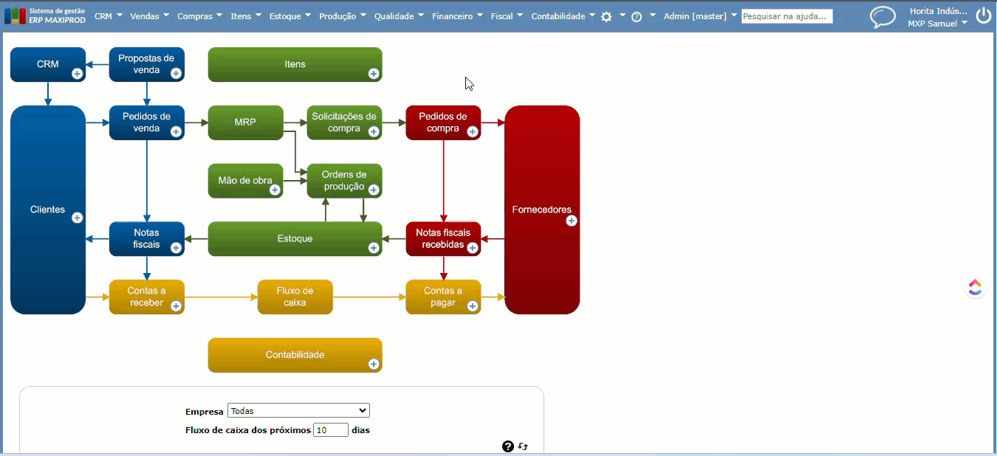Open the Contas a pagar block

click(443, 297)
